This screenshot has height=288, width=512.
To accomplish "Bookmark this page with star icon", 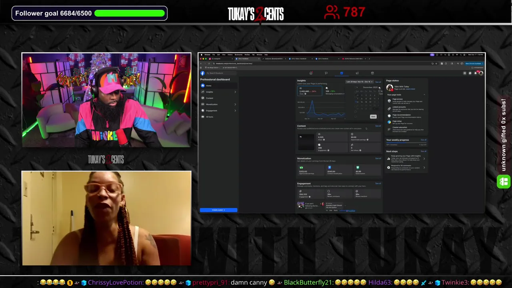I will pyautogui.click(x=436, y=64).
